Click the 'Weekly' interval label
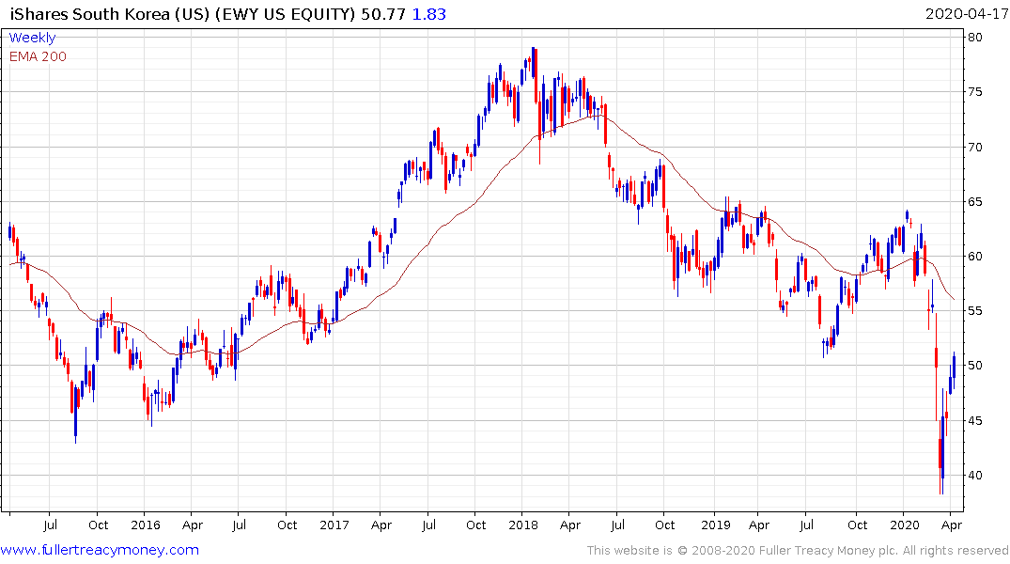Screen dimensions: 1010x564 coord(32,38)
